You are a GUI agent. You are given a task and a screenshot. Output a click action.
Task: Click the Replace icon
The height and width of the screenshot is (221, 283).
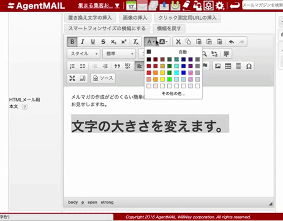click(x=214, y=54)
